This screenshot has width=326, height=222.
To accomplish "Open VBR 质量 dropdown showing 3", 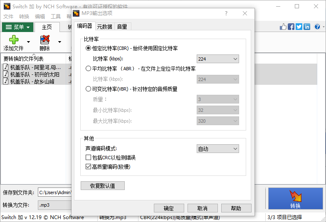I will 218,99.
